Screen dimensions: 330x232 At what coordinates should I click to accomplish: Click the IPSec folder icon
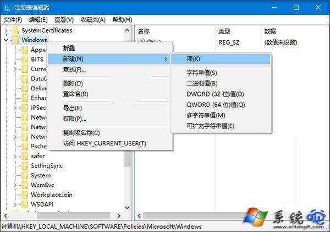tap(25, 108)
